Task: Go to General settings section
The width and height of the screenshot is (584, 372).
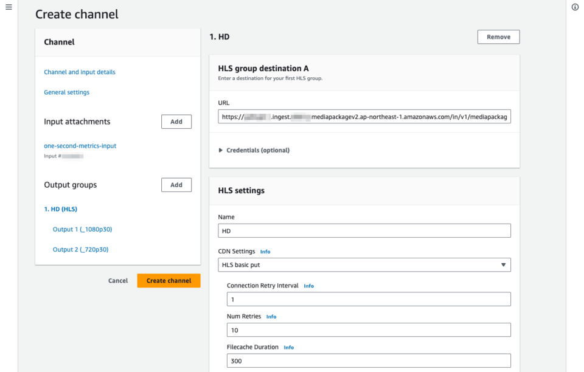Action: click(66, 92)
